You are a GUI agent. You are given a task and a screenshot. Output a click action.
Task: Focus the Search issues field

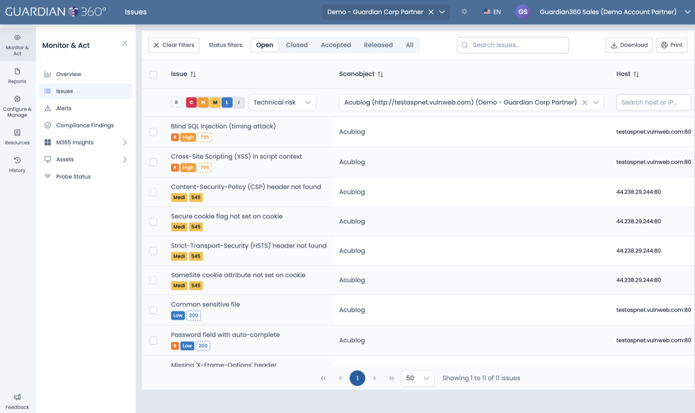tap(513, 45)
